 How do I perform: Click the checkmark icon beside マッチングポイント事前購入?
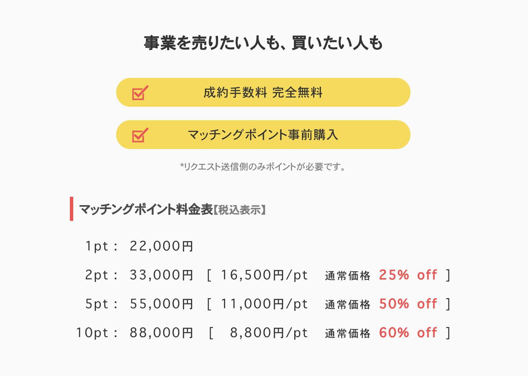pos(140,135)
